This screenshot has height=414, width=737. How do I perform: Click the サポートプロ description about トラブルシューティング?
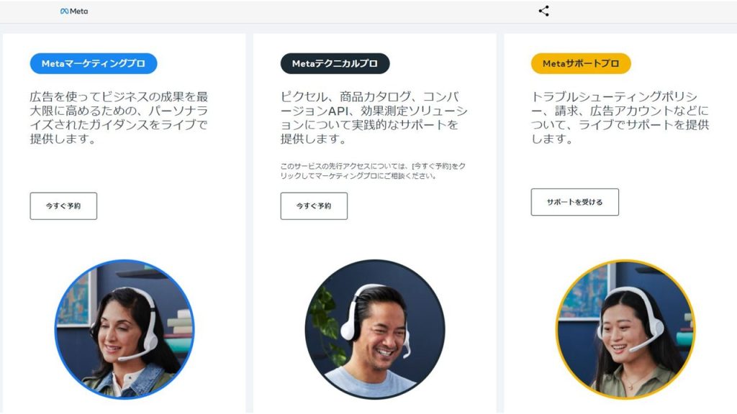(620, 118)
